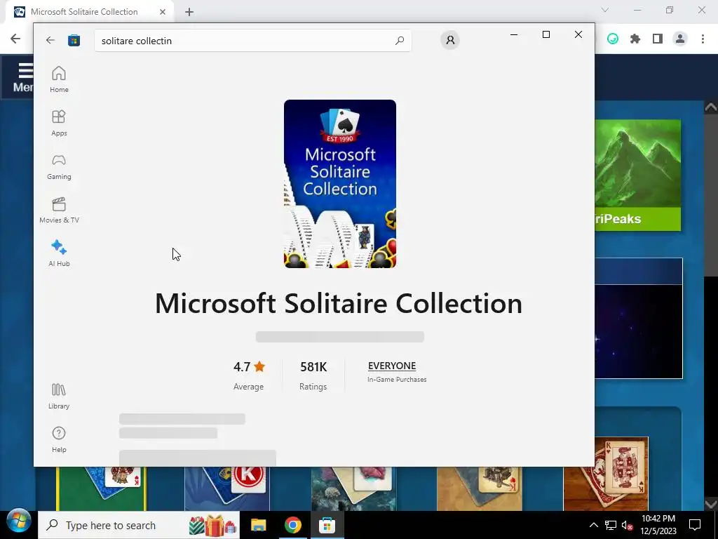The image size is (718, 539).
Task: Toggle the Chrome side panel icon
Action: 658,39
